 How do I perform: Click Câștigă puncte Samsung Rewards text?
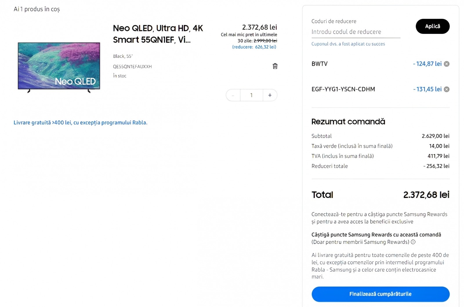376,235
